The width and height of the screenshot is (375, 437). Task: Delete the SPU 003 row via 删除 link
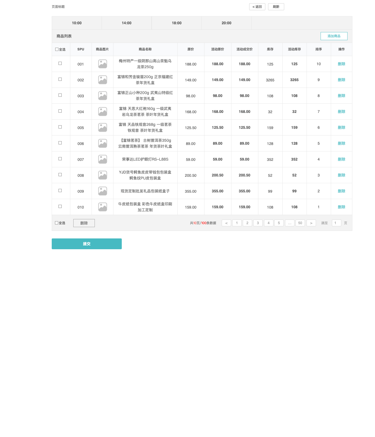pos(342,96)
